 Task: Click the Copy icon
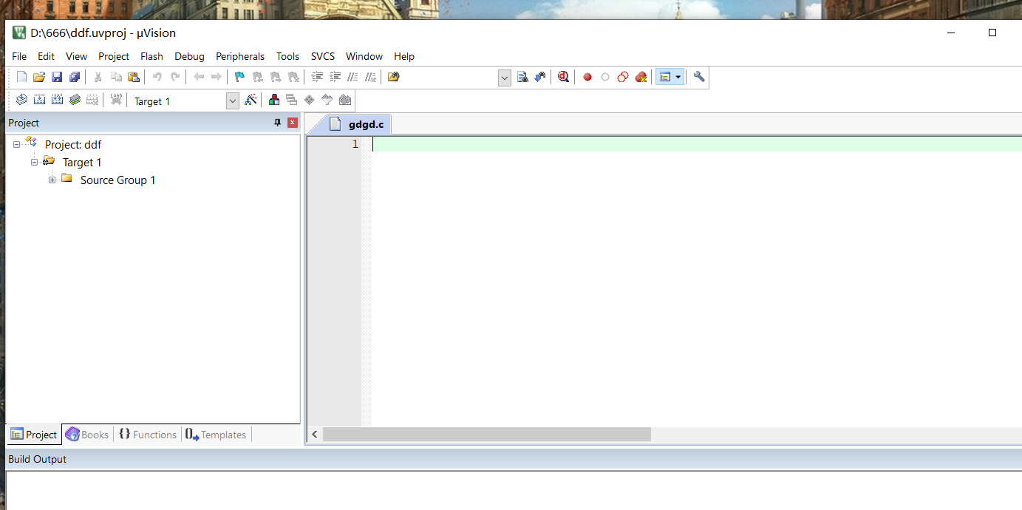tap(116, 77)
